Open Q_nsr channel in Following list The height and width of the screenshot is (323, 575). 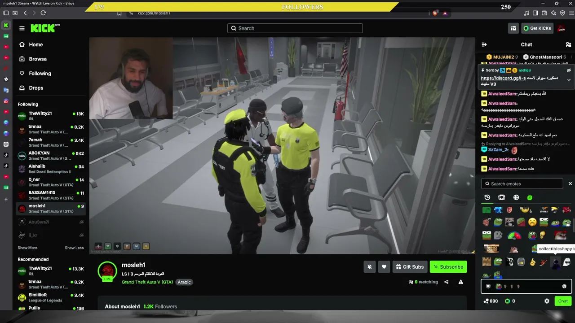[x=51, y=182]
